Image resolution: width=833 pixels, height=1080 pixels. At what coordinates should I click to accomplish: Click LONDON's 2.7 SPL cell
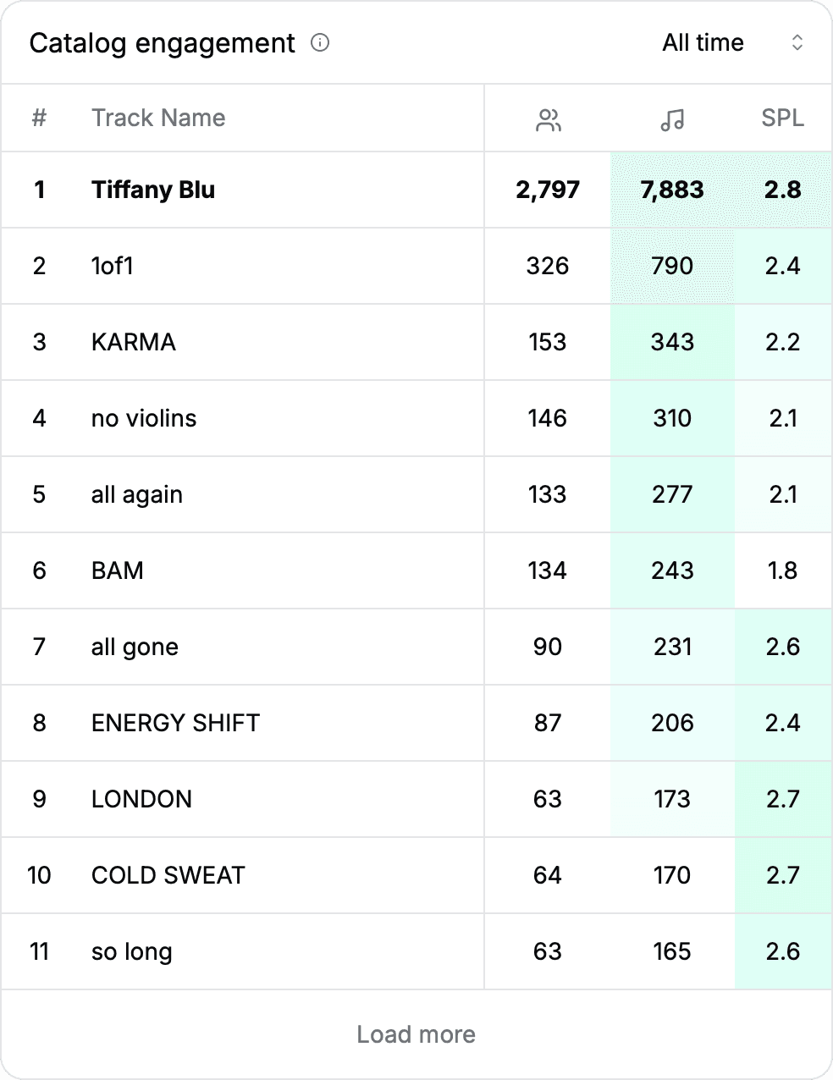point(782,799)
